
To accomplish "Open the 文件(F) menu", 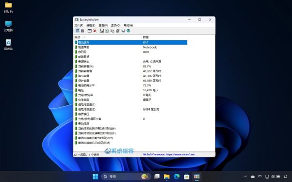I will [x=79, y=25].
